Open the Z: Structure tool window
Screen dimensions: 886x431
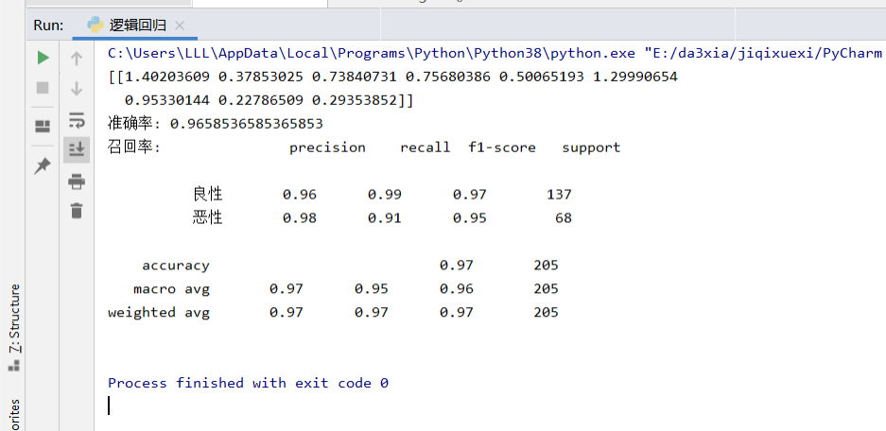[13, 319]
